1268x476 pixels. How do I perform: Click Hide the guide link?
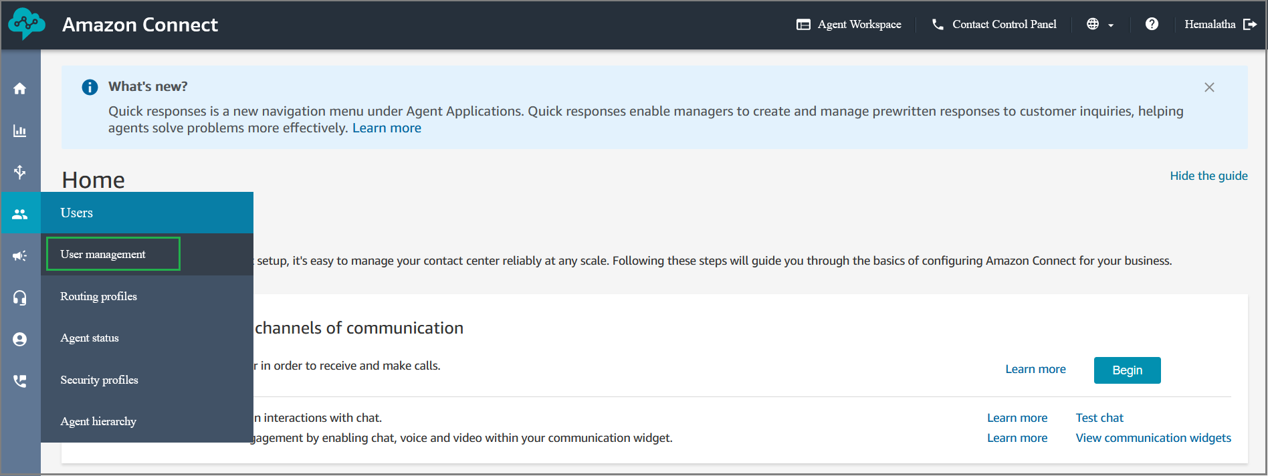[x=1208, y=176]
